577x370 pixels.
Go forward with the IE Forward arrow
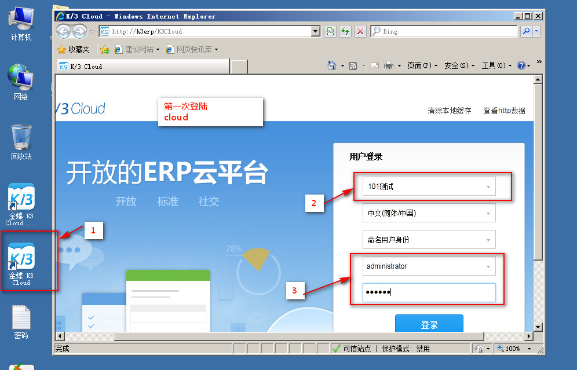pyautogui.click(x=79, y=32)
